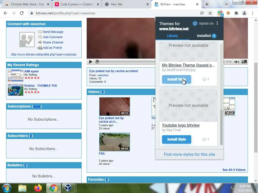Click the network icon in system tray
The image size is (258, 193).
pos(233,188)
